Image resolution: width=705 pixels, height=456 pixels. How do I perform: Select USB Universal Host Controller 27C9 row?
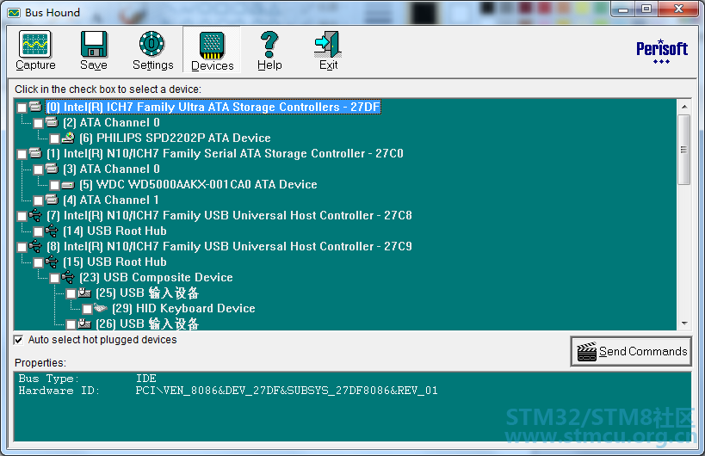(x=229, y=246)
